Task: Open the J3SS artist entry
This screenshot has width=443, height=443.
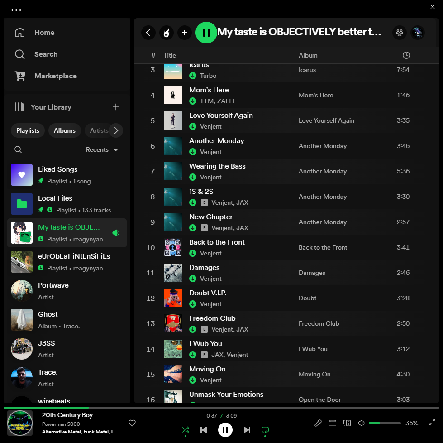Action: click(67, 349)
